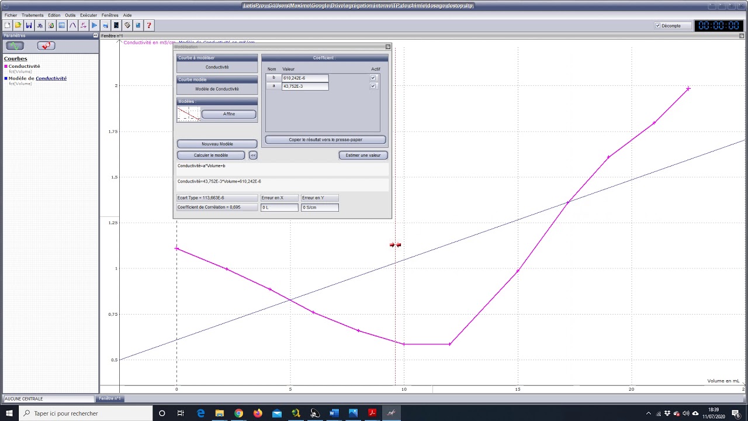Open Mail app from taskbar
The width and height of the screenshot is (748, 421).
[277, 413]
